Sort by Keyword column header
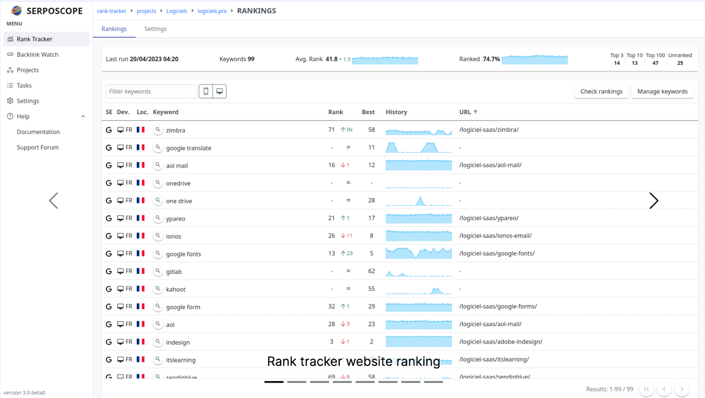This screenshot has height=398, width=705. 166,112
